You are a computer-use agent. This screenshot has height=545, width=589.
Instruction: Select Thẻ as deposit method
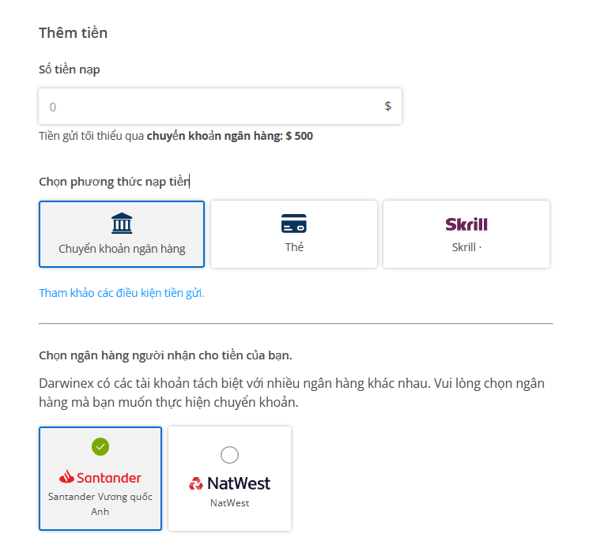294,235
